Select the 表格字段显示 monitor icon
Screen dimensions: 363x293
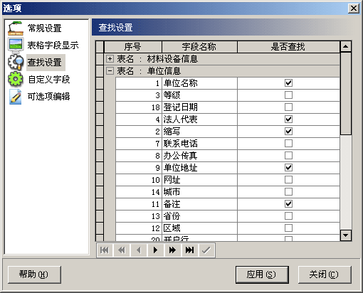(16, 45)
